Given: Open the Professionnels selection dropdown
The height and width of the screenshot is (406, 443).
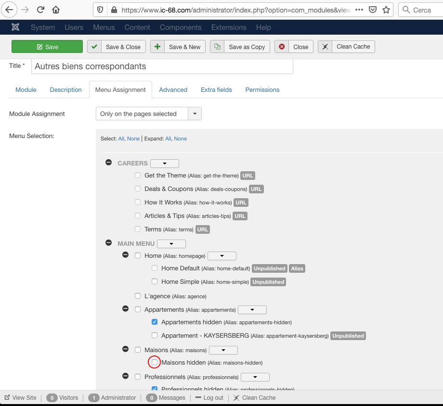Looking at the screenshot, I should click(x=255, y=377).
